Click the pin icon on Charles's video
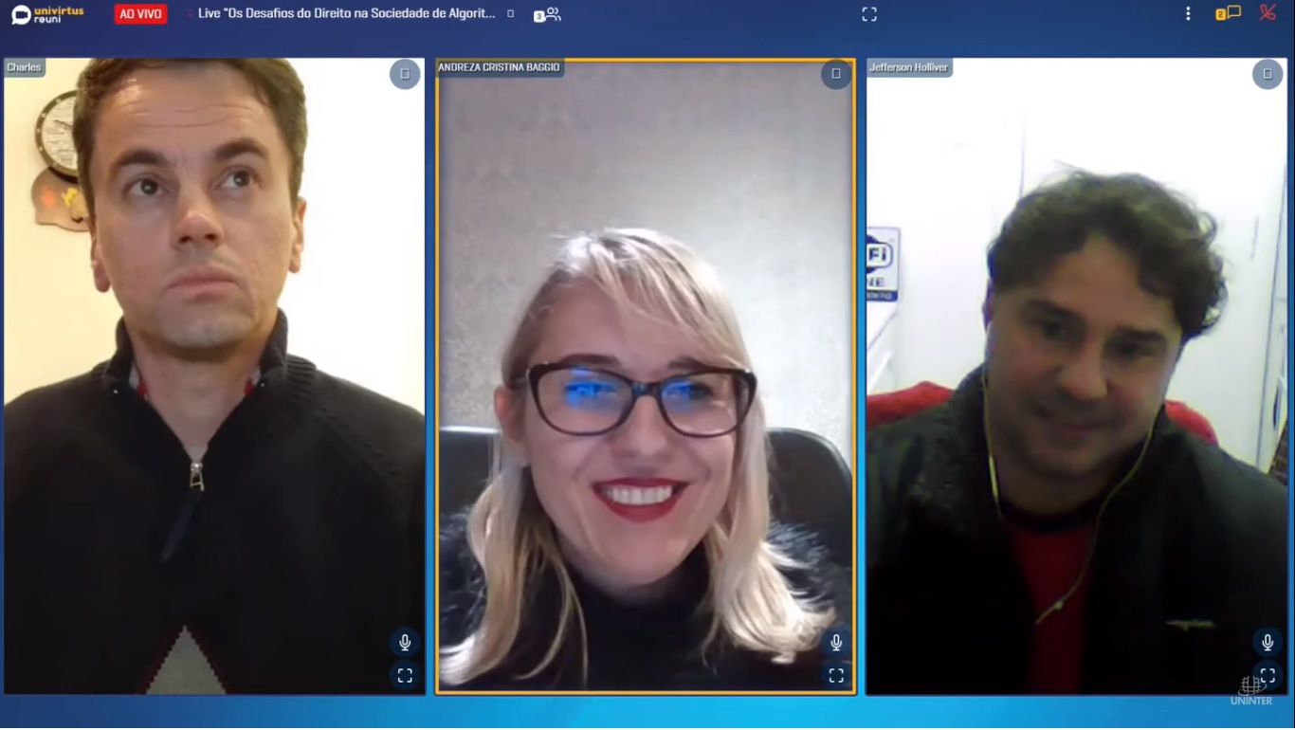 [405, 74]
